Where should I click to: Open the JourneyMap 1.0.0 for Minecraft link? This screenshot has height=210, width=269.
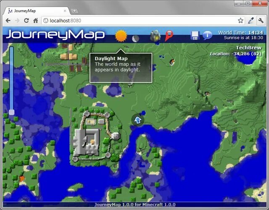(135, 205)
